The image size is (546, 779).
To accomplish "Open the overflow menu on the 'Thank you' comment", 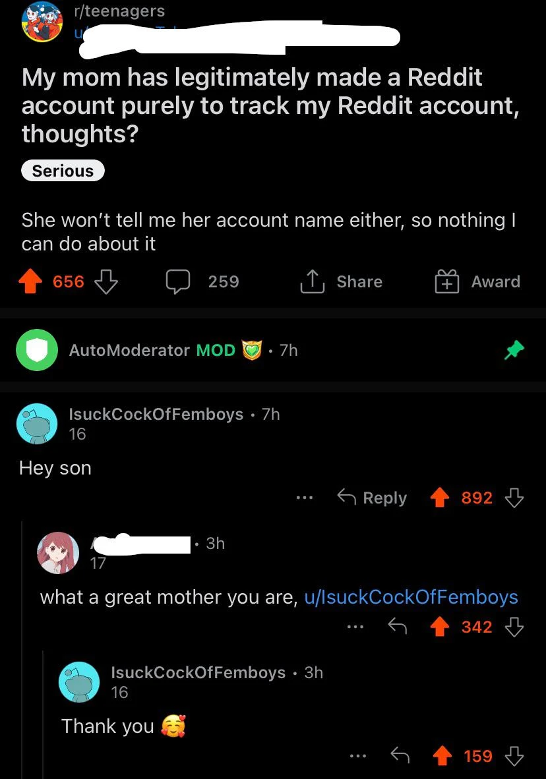I will coord(359,757).
